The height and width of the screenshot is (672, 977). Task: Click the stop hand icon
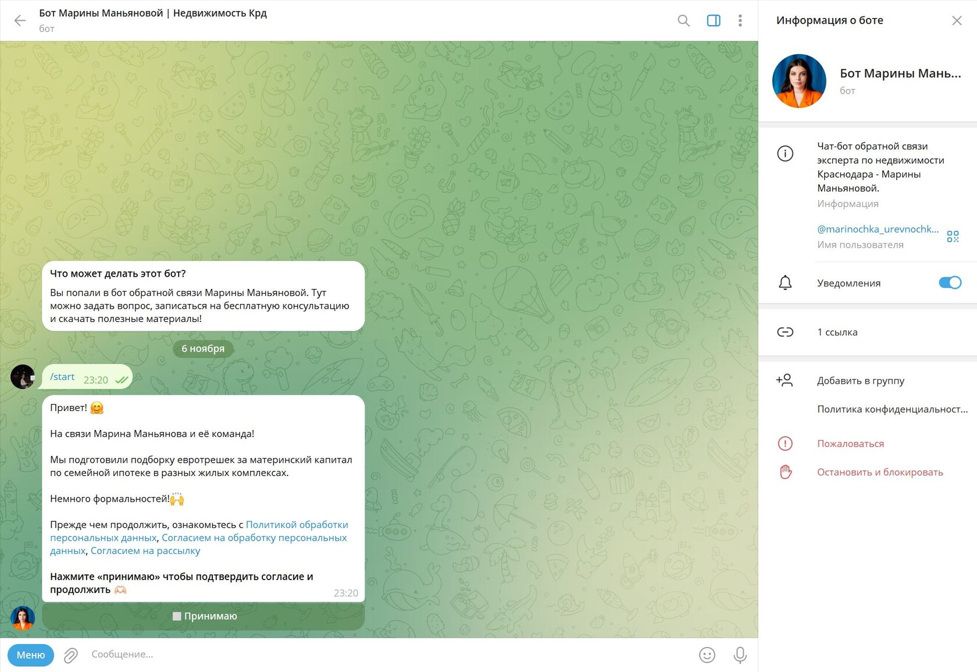785,472
